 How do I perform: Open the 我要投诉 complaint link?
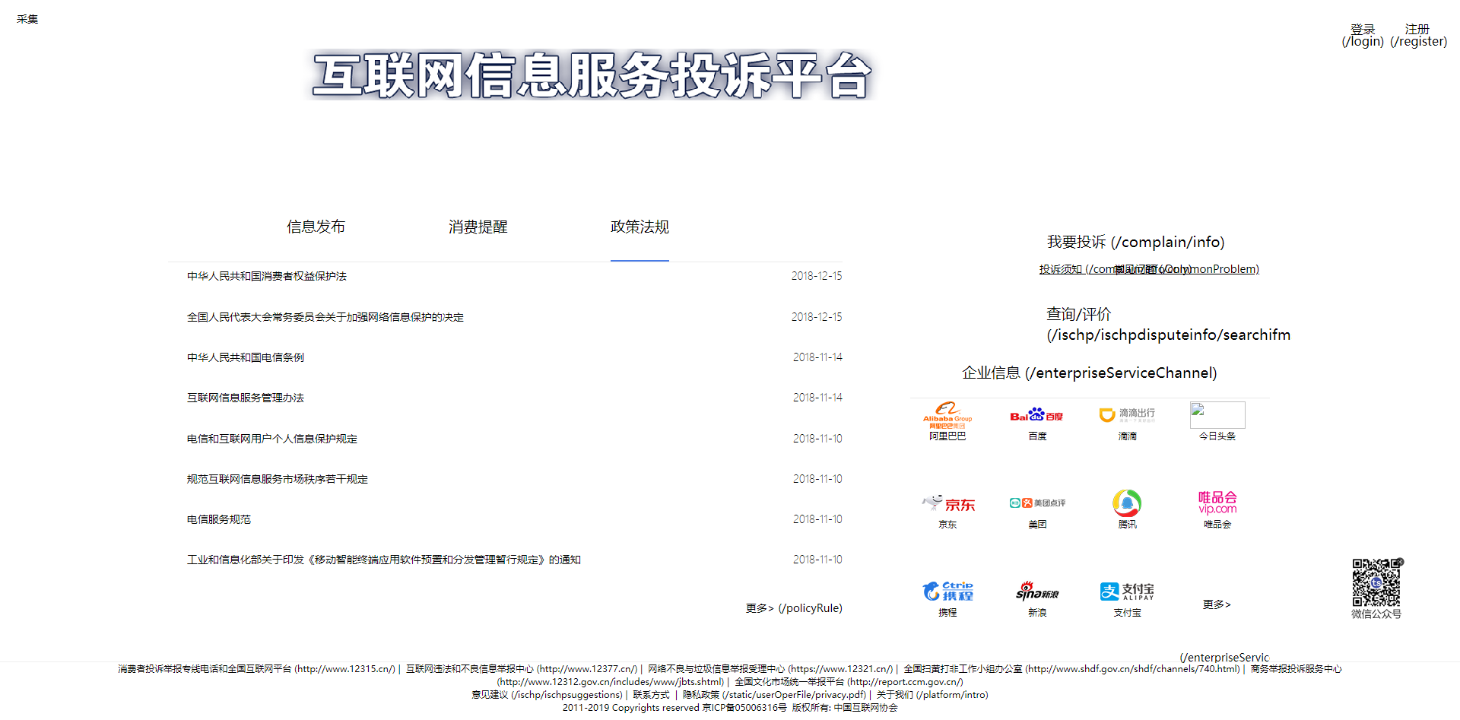click(x=1135, y=242)
